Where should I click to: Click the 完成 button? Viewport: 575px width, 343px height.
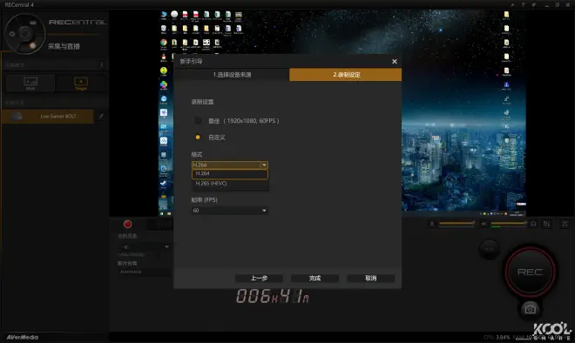tap(315, 278)
